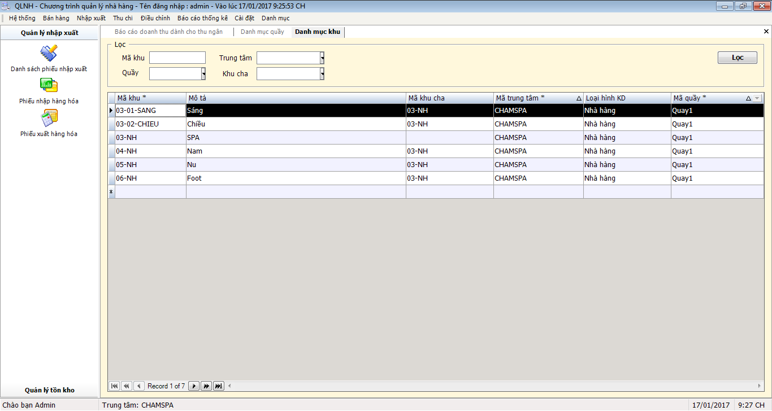The height and width of the screenshot is (411, 772).
Task: Open the Phiếu nhập hàng hóa icon
Action: point(49,86)
